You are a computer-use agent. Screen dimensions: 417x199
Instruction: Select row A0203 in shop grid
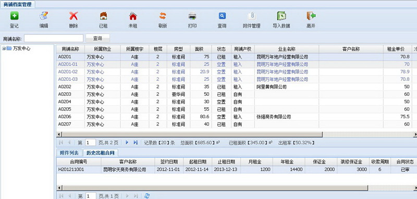237,94
